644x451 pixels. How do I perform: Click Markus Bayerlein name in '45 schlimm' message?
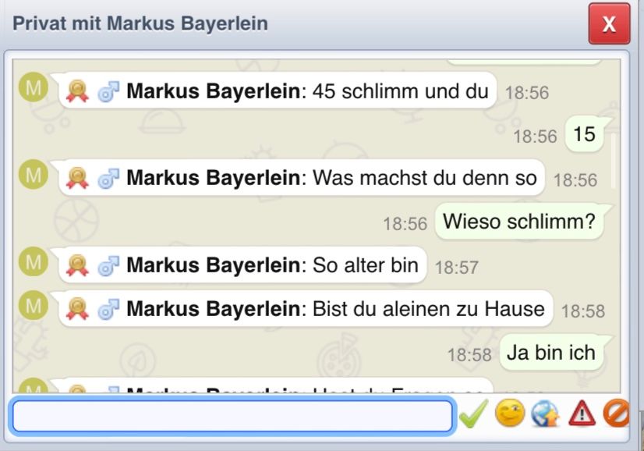(x=214, y=91)
